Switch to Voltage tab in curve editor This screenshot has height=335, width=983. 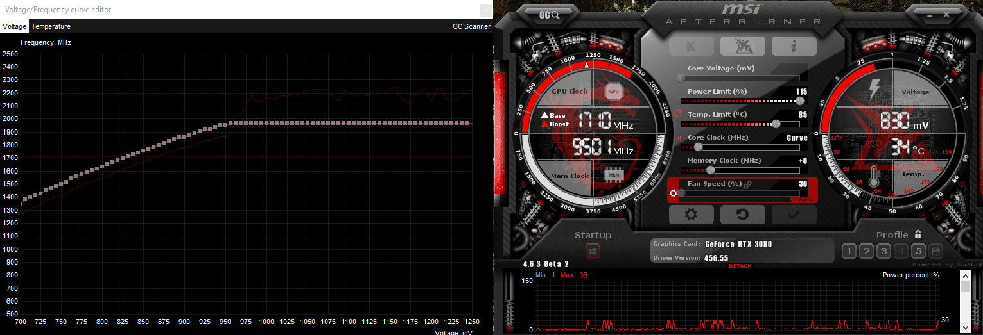pyautogui.click(x=14, y=26)
